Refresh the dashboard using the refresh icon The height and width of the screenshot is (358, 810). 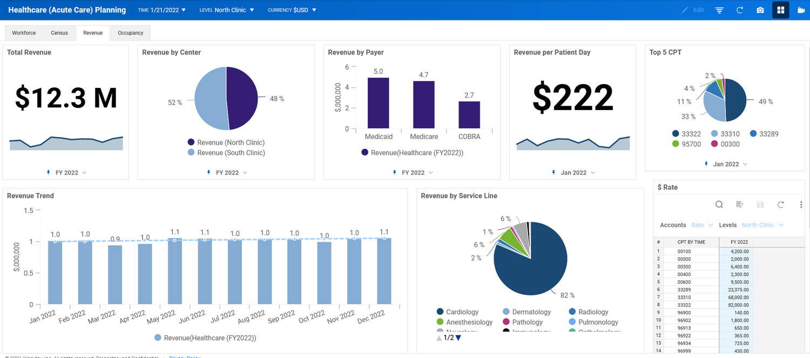tap(739, 10)
